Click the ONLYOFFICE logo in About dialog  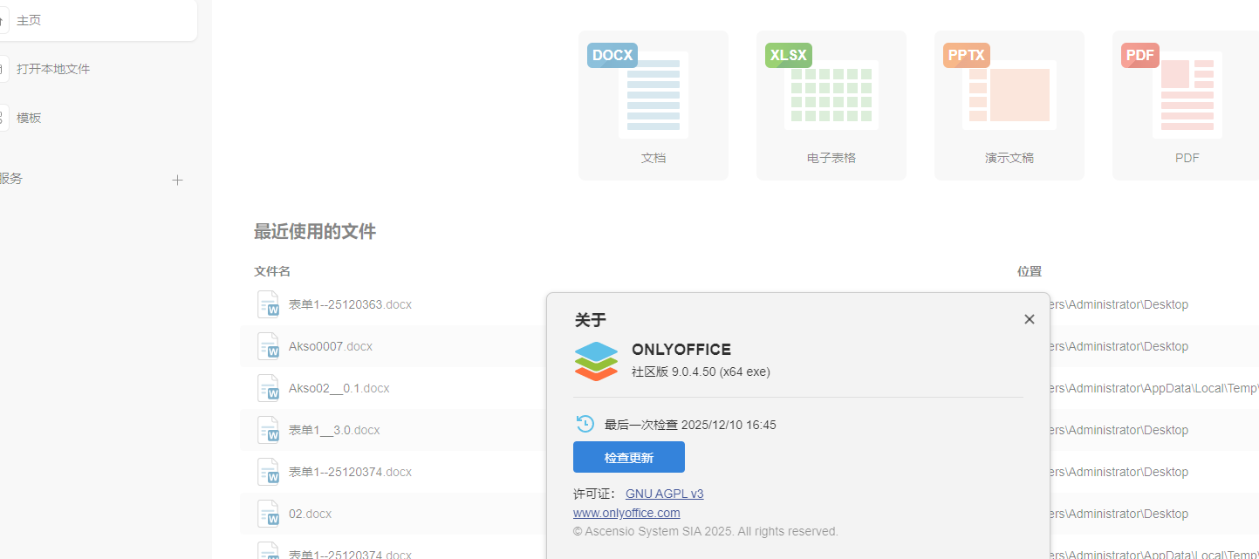click(596, 361)
